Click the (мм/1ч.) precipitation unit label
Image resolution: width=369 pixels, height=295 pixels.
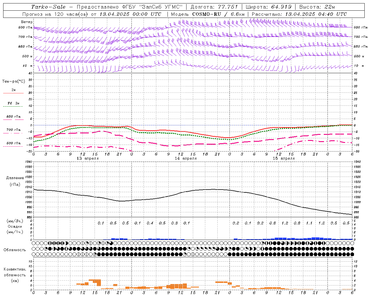click(x=15, y=232)
